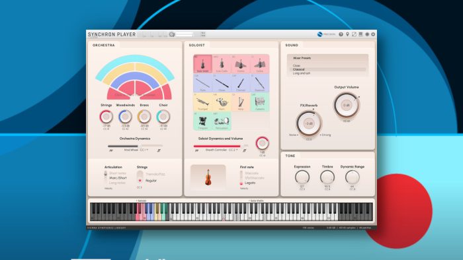This screenshot has height=260, width=463.
Task: Click the resize window icon in header
Action: [354, 34]
